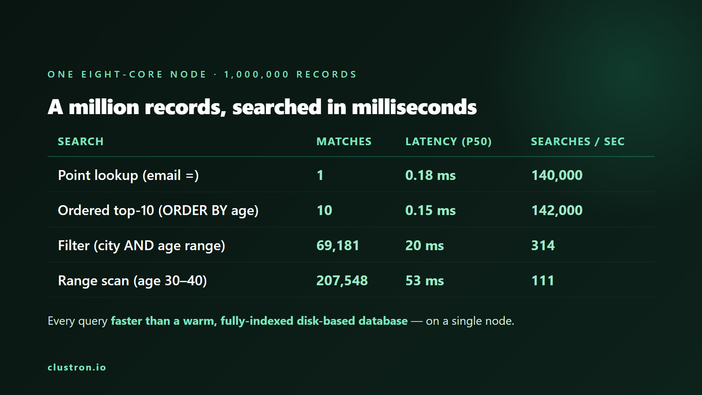
Task: Click the 140,000 searches per second value
Action: coord(557,176)
